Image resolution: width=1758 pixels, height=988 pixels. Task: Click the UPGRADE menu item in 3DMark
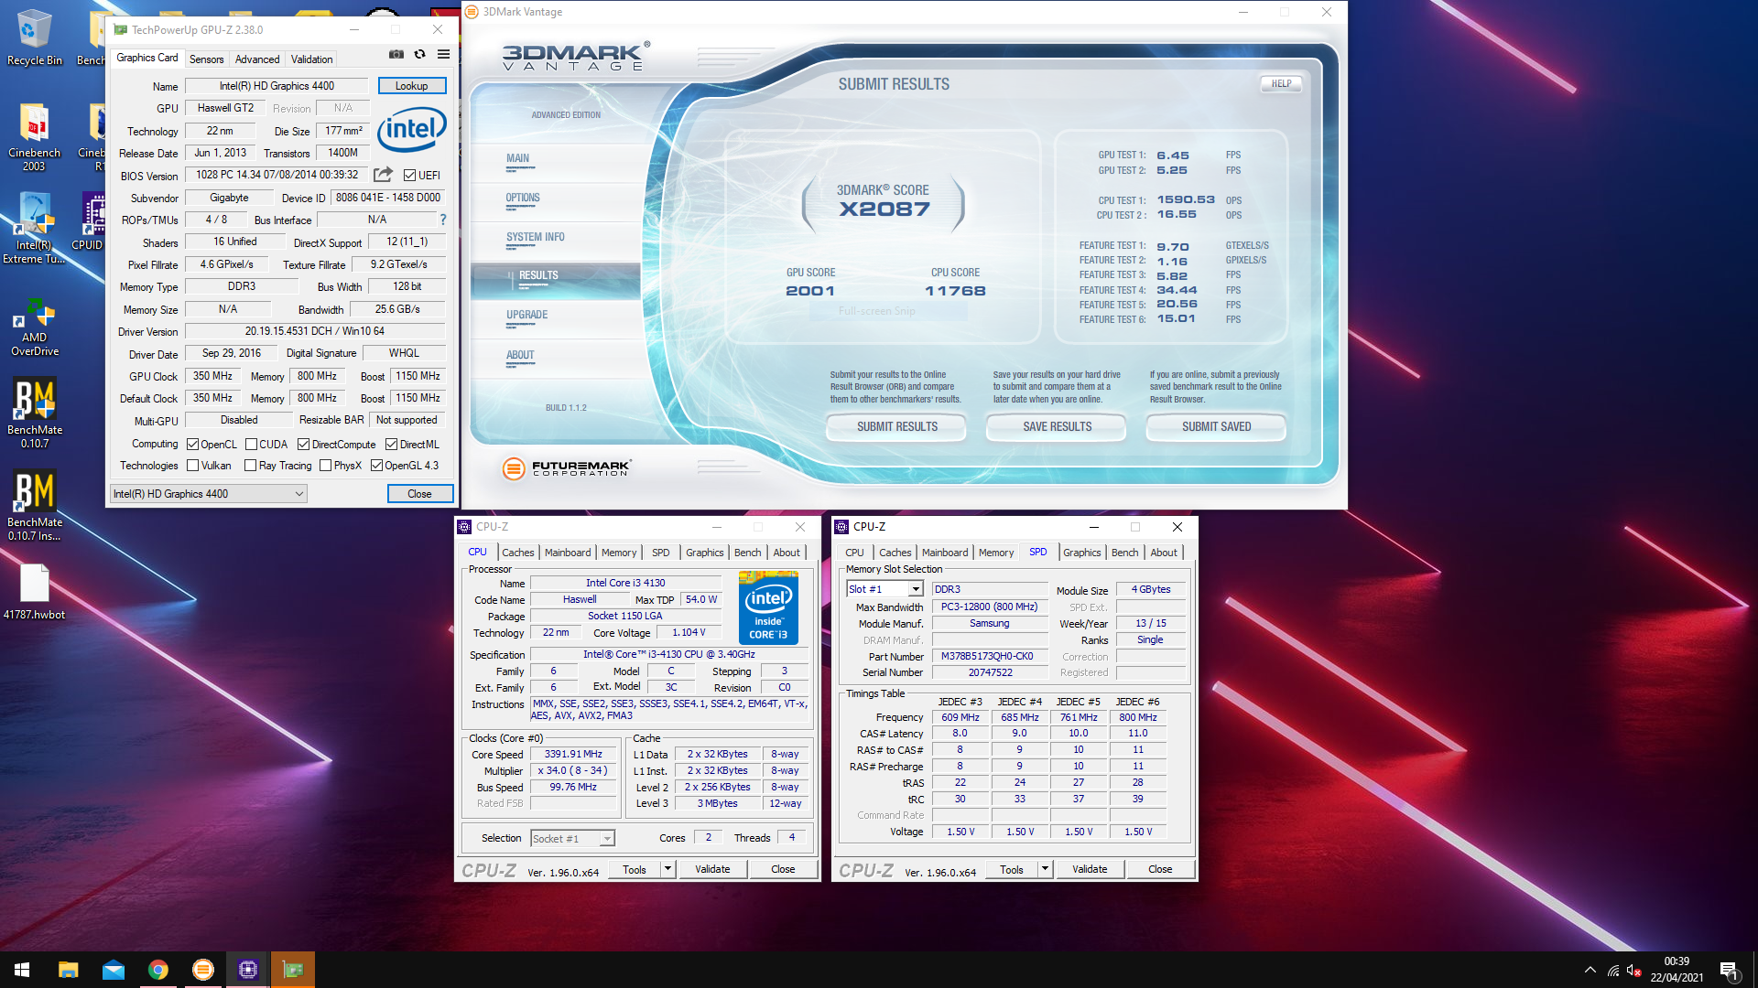526,315
